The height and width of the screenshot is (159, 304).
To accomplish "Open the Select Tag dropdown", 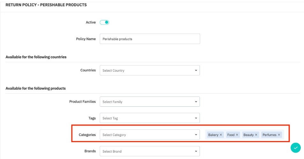I will 149,118.
